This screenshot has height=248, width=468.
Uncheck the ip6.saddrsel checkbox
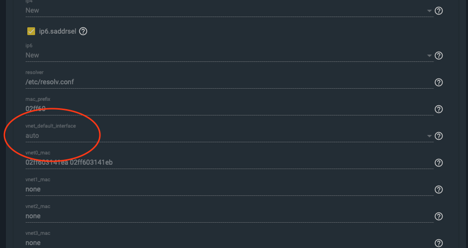[31, 31]
